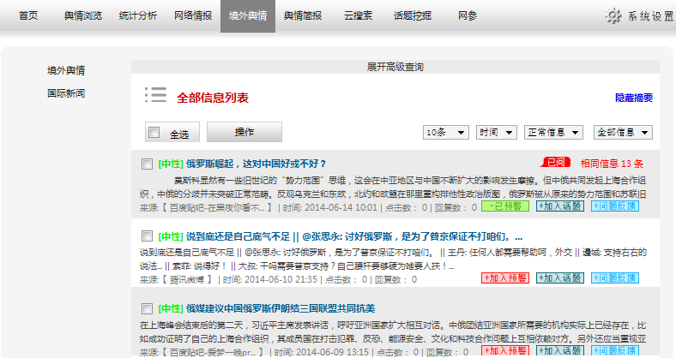Open the 10条 page size dropdown
This screenshot has height=358, width=676.
click(x=445, y=133)
